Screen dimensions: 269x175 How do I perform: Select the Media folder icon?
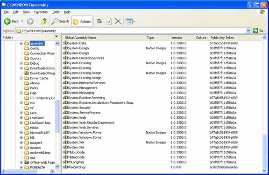27,128
